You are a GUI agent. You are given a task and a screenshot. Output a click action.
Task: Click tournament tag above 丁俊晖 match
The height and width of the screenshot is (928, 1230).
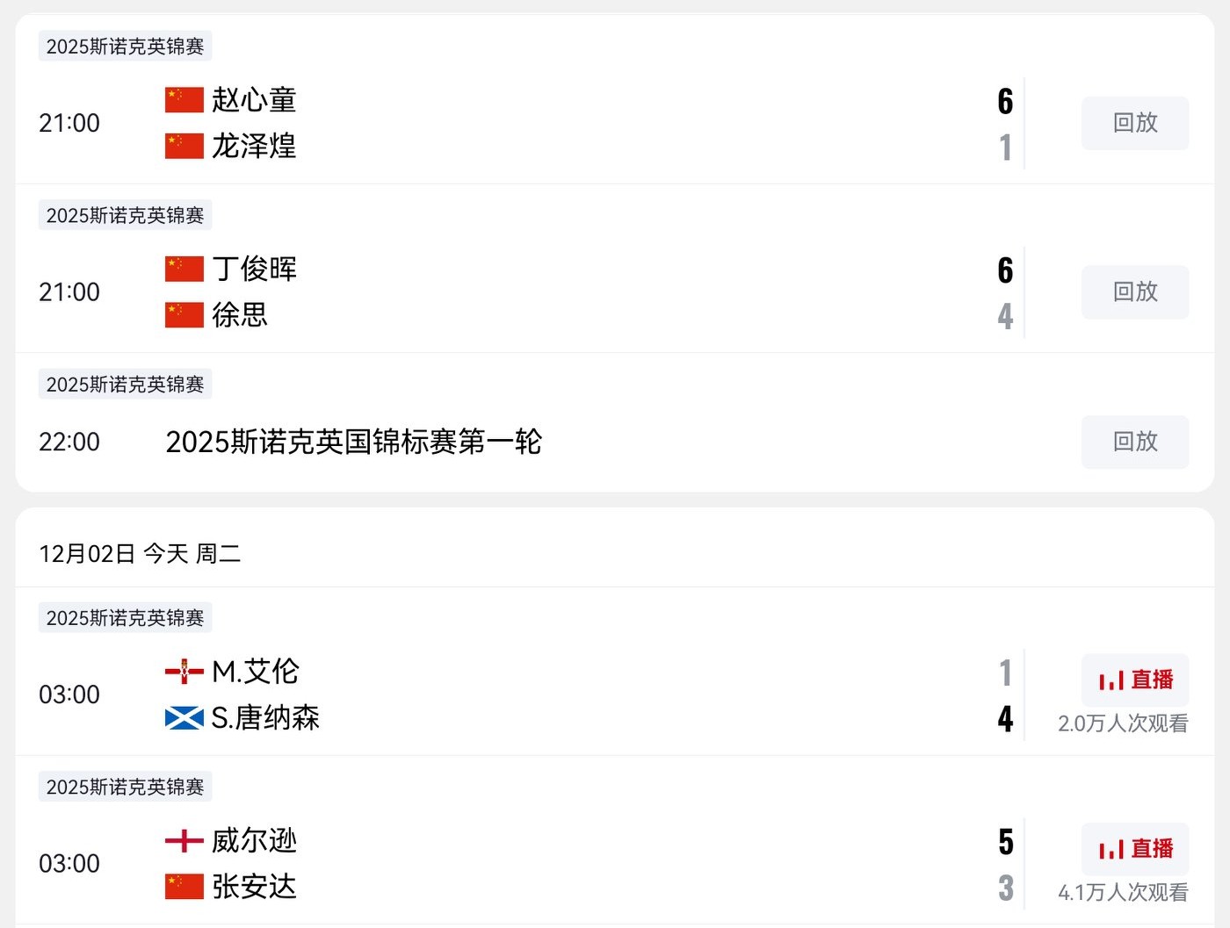[125, 215]
